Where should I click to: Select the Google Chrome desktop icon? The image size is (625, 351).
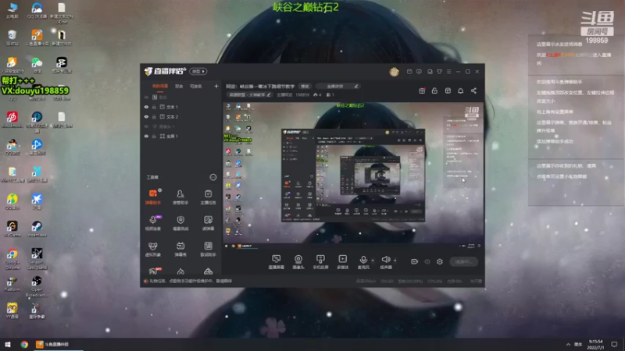click(x=12, y=259)
